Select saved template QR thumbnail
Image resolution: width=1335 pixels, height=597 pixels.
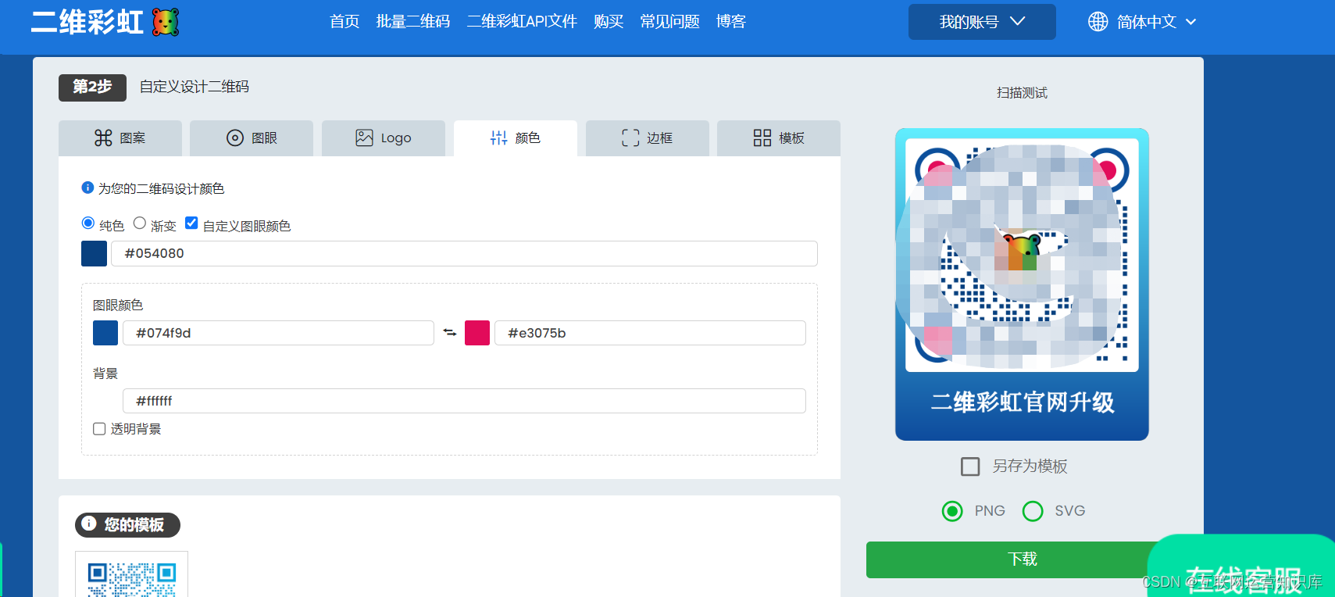(131, 575)
